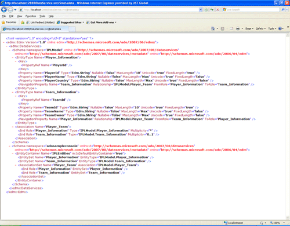The height and width of the screenshot is (226, 290).
Task: Click the Internet Explorer title bar icon
Action: (x=2, y=3)
